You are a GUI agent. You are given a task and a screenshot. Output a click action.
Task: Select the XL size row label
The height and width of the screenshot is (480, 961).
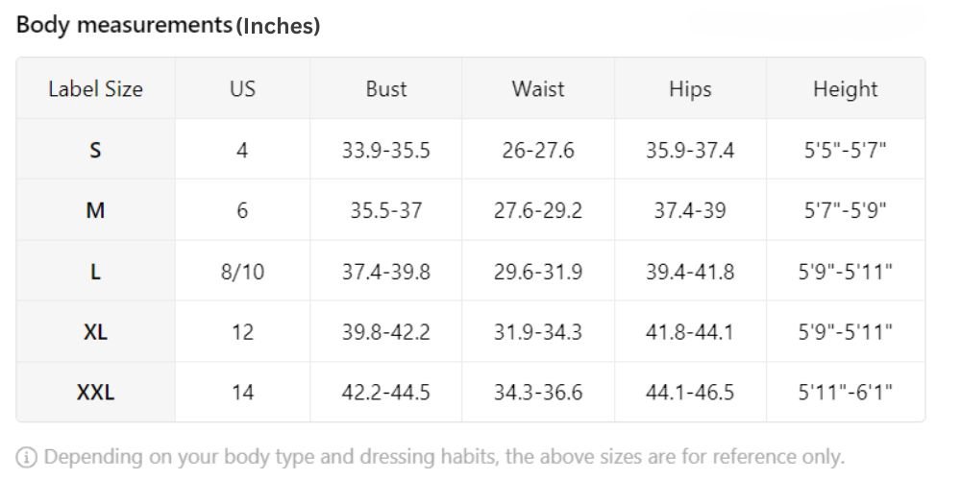[x=95, y=332]
